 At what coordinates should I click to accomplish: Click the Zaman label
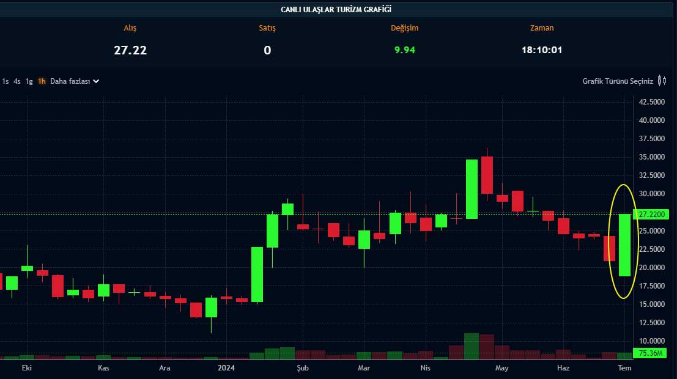point(542,28)
